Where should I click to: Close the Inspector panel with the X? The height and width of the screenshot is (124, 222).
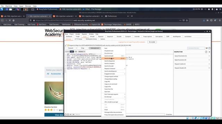pyautogui.click(x=210, y=52)
